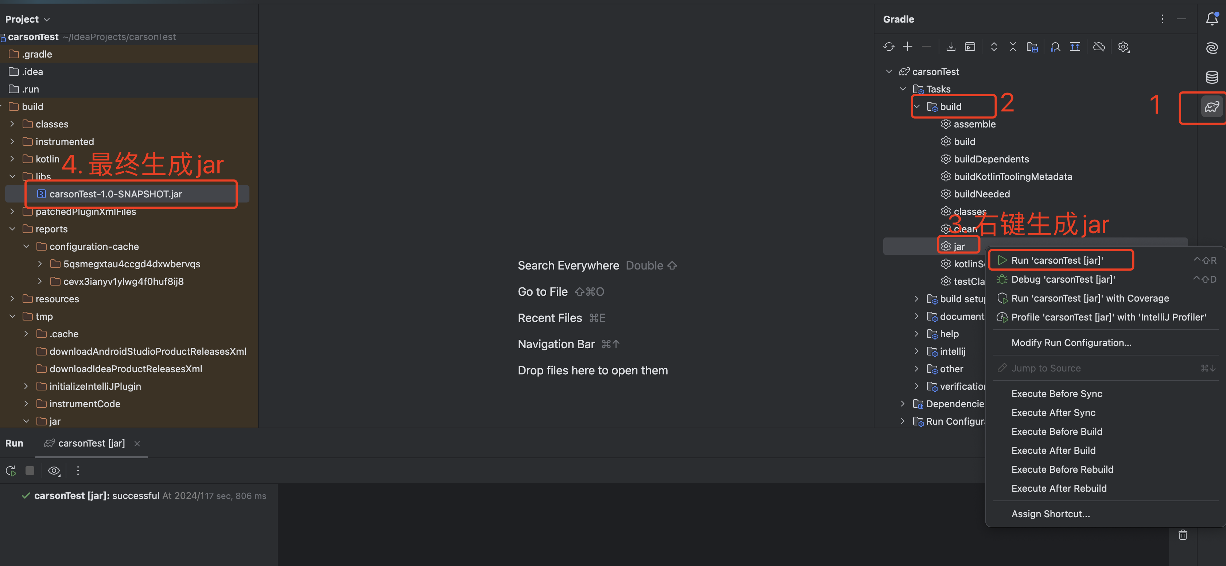The image size is (1226, 566).
Task: Collapse the build task group in Gradle
Action: coord(917,106)
